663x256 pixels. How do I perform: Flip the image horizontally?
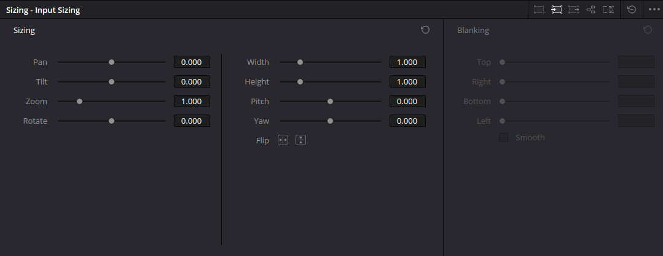[x=283, y=140]
